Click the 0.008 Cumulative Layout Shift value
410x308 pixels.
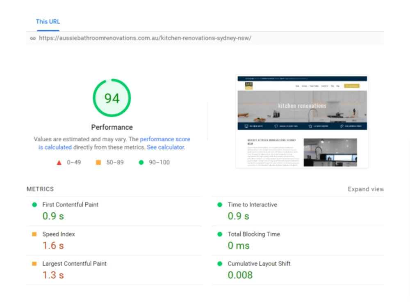point(240,275)
